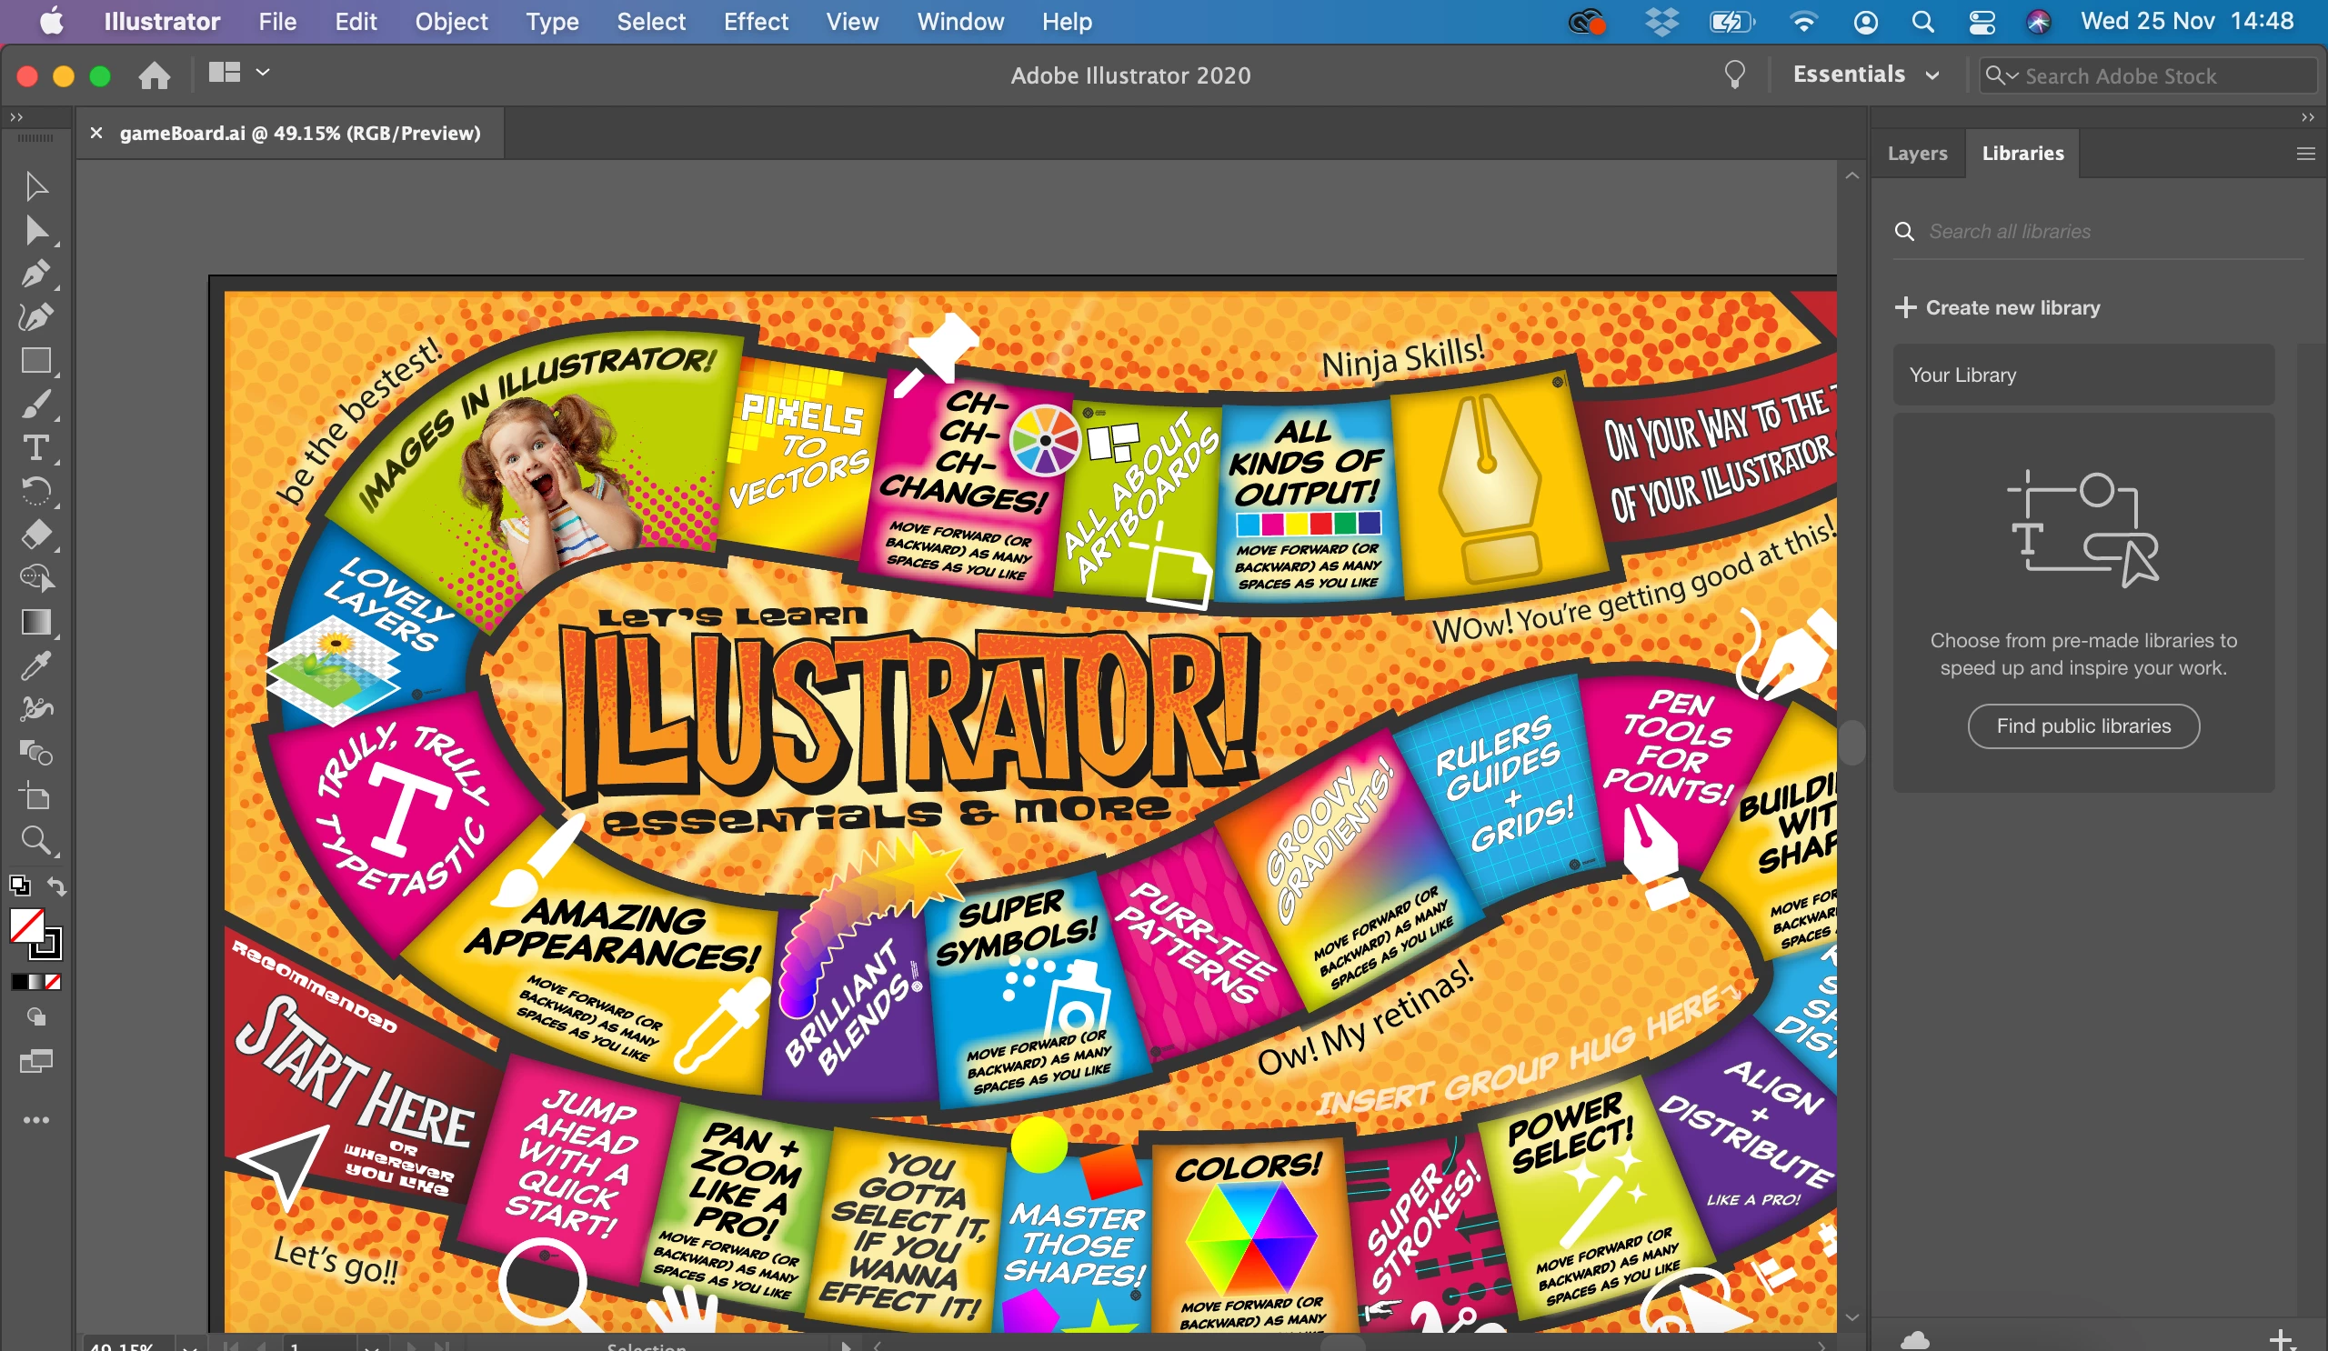Select the Direct Selection tool

(36, 230)
